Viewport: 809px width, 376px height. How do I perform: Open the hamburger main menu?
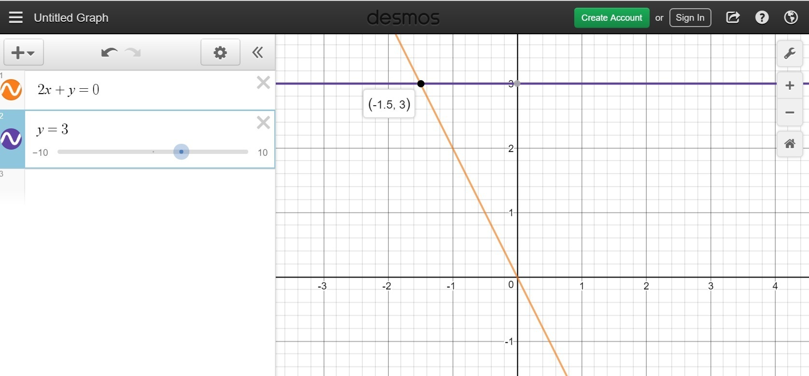(16, 18)
